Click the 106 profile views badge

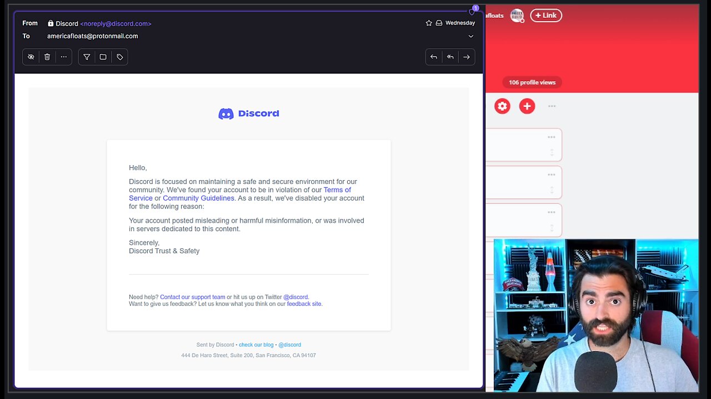(532, 83)
